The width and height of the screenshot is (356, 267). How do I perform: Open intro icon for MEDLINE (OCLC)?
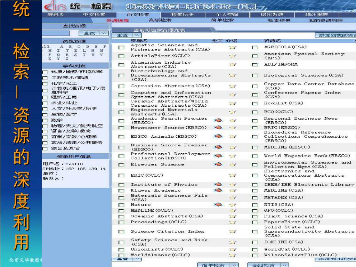233,211
